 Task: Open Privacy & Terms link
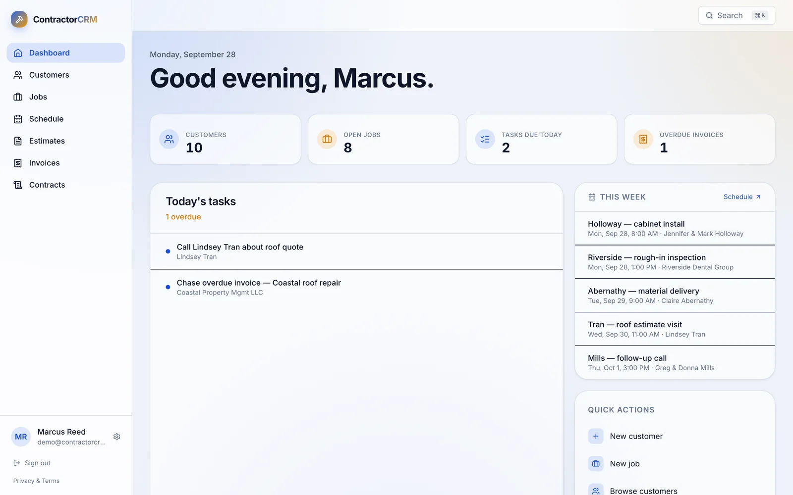36,481
